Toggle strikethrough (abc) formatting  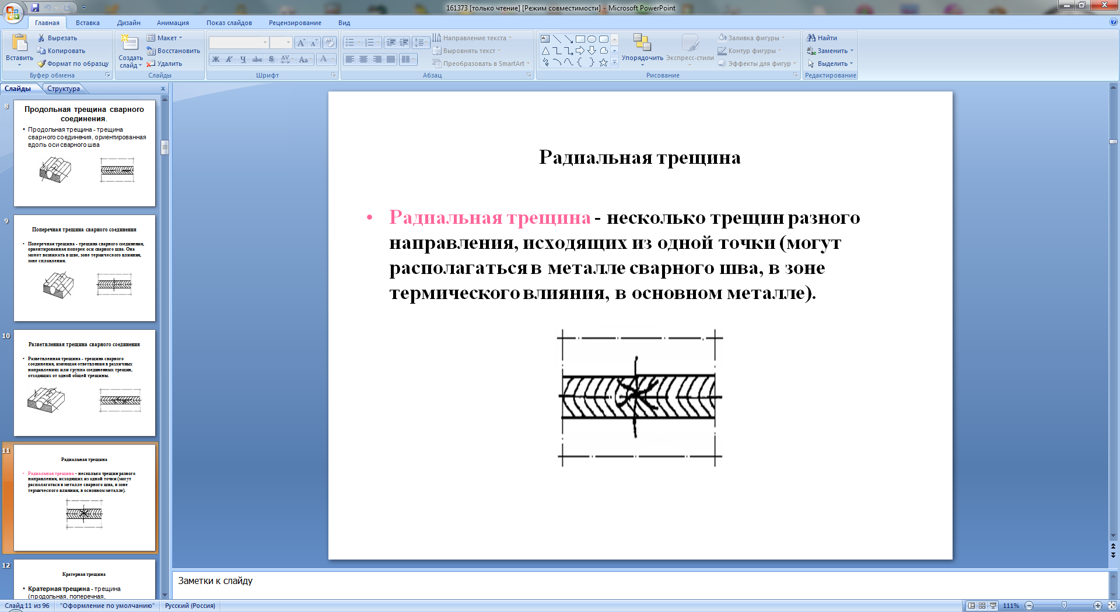click(257, 59)
